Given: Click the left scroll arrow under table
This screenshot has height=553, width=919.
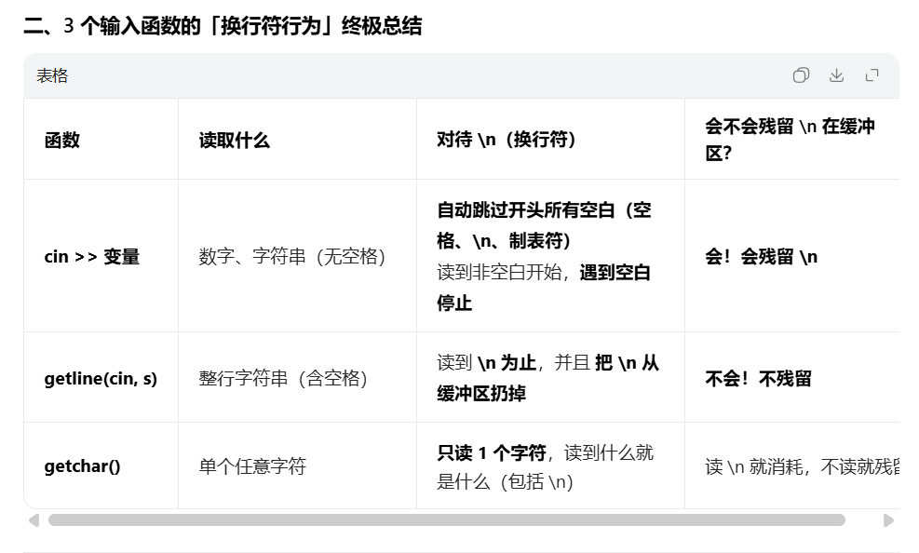Looking at the screenshot, I should pyautogui.click(x=34, y=520).
